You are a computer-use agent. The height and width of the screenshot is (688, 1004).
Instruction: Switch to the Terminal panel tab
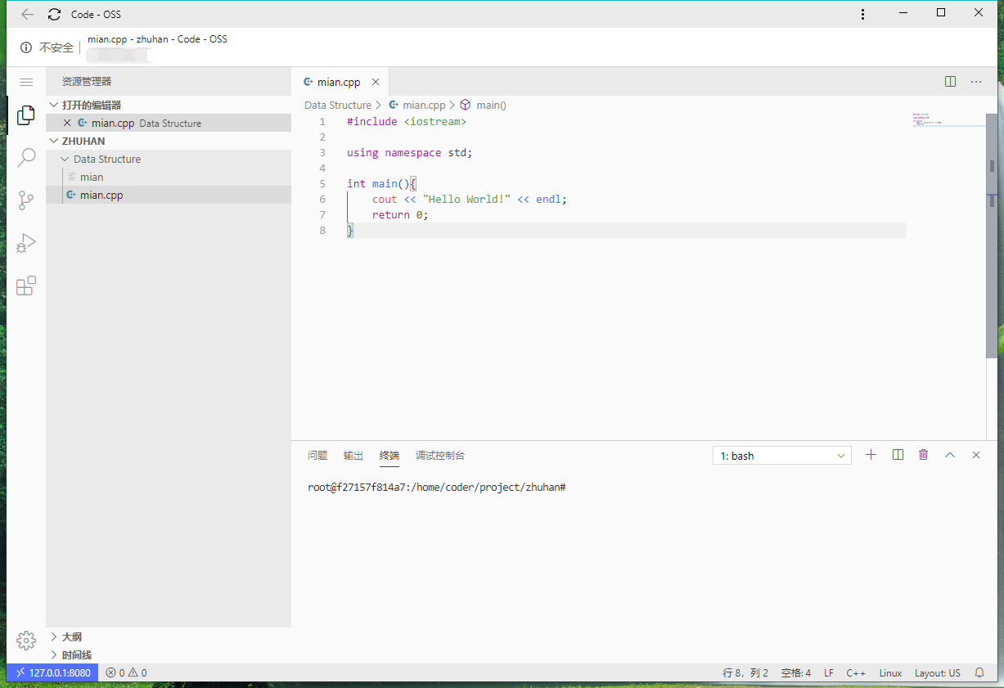389,456
